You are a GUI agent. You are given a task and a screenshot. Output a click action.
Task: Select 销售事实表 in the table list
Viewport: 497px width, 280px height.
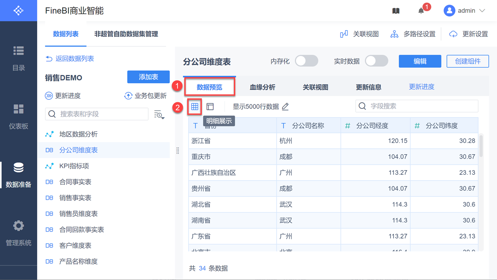(75, 198)
